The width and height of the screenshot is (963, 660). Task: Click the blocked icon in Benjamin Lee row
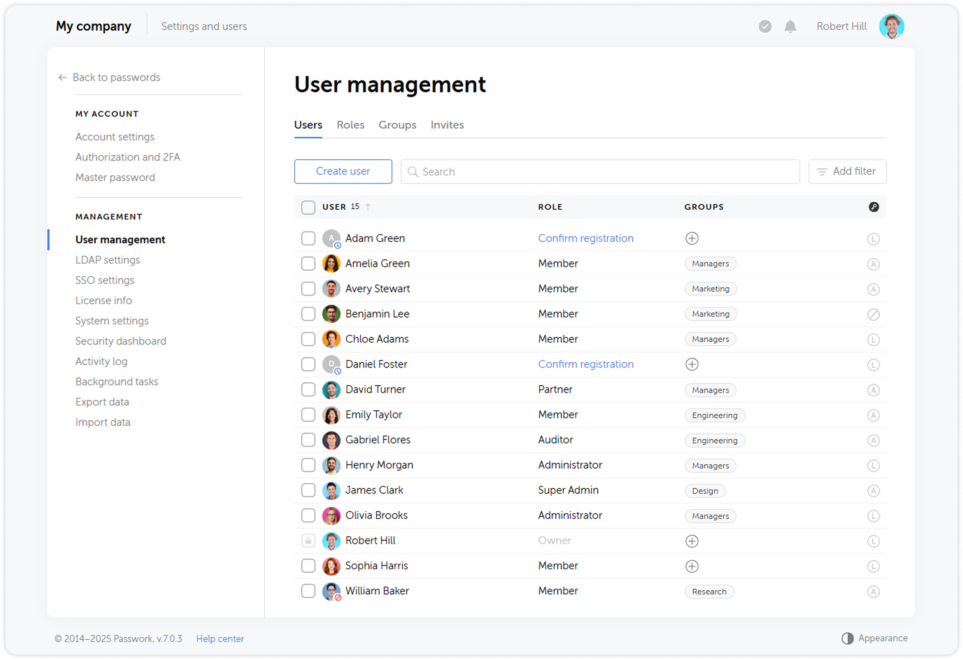[x=873, y=314]
